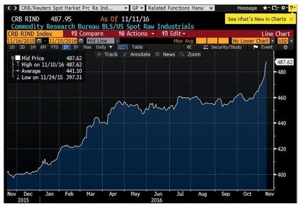Open the GP function dropdown
The width and height of the screenshot is (301, 207).
pyautogui.click(x=137, y=8)
